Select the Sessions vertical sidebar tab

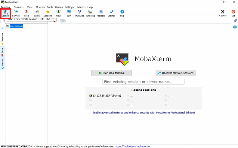(2, 39)
